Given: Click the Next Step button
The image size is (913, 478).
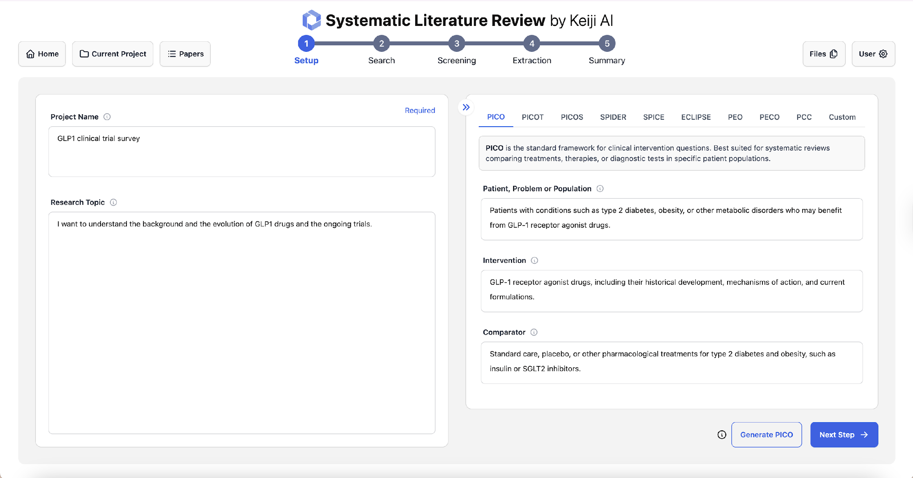Looking at the screenshot, I should point(844,435).
